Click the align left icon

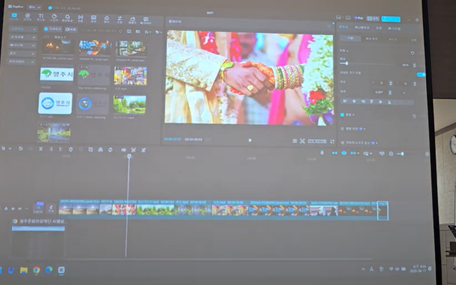point(345,101)
